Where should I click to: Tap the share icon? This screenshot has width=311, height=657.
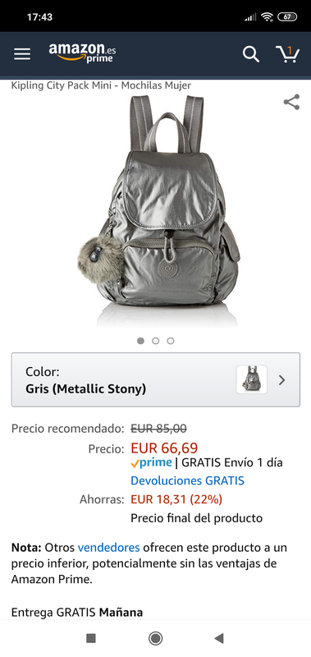(x=292, y=102)
